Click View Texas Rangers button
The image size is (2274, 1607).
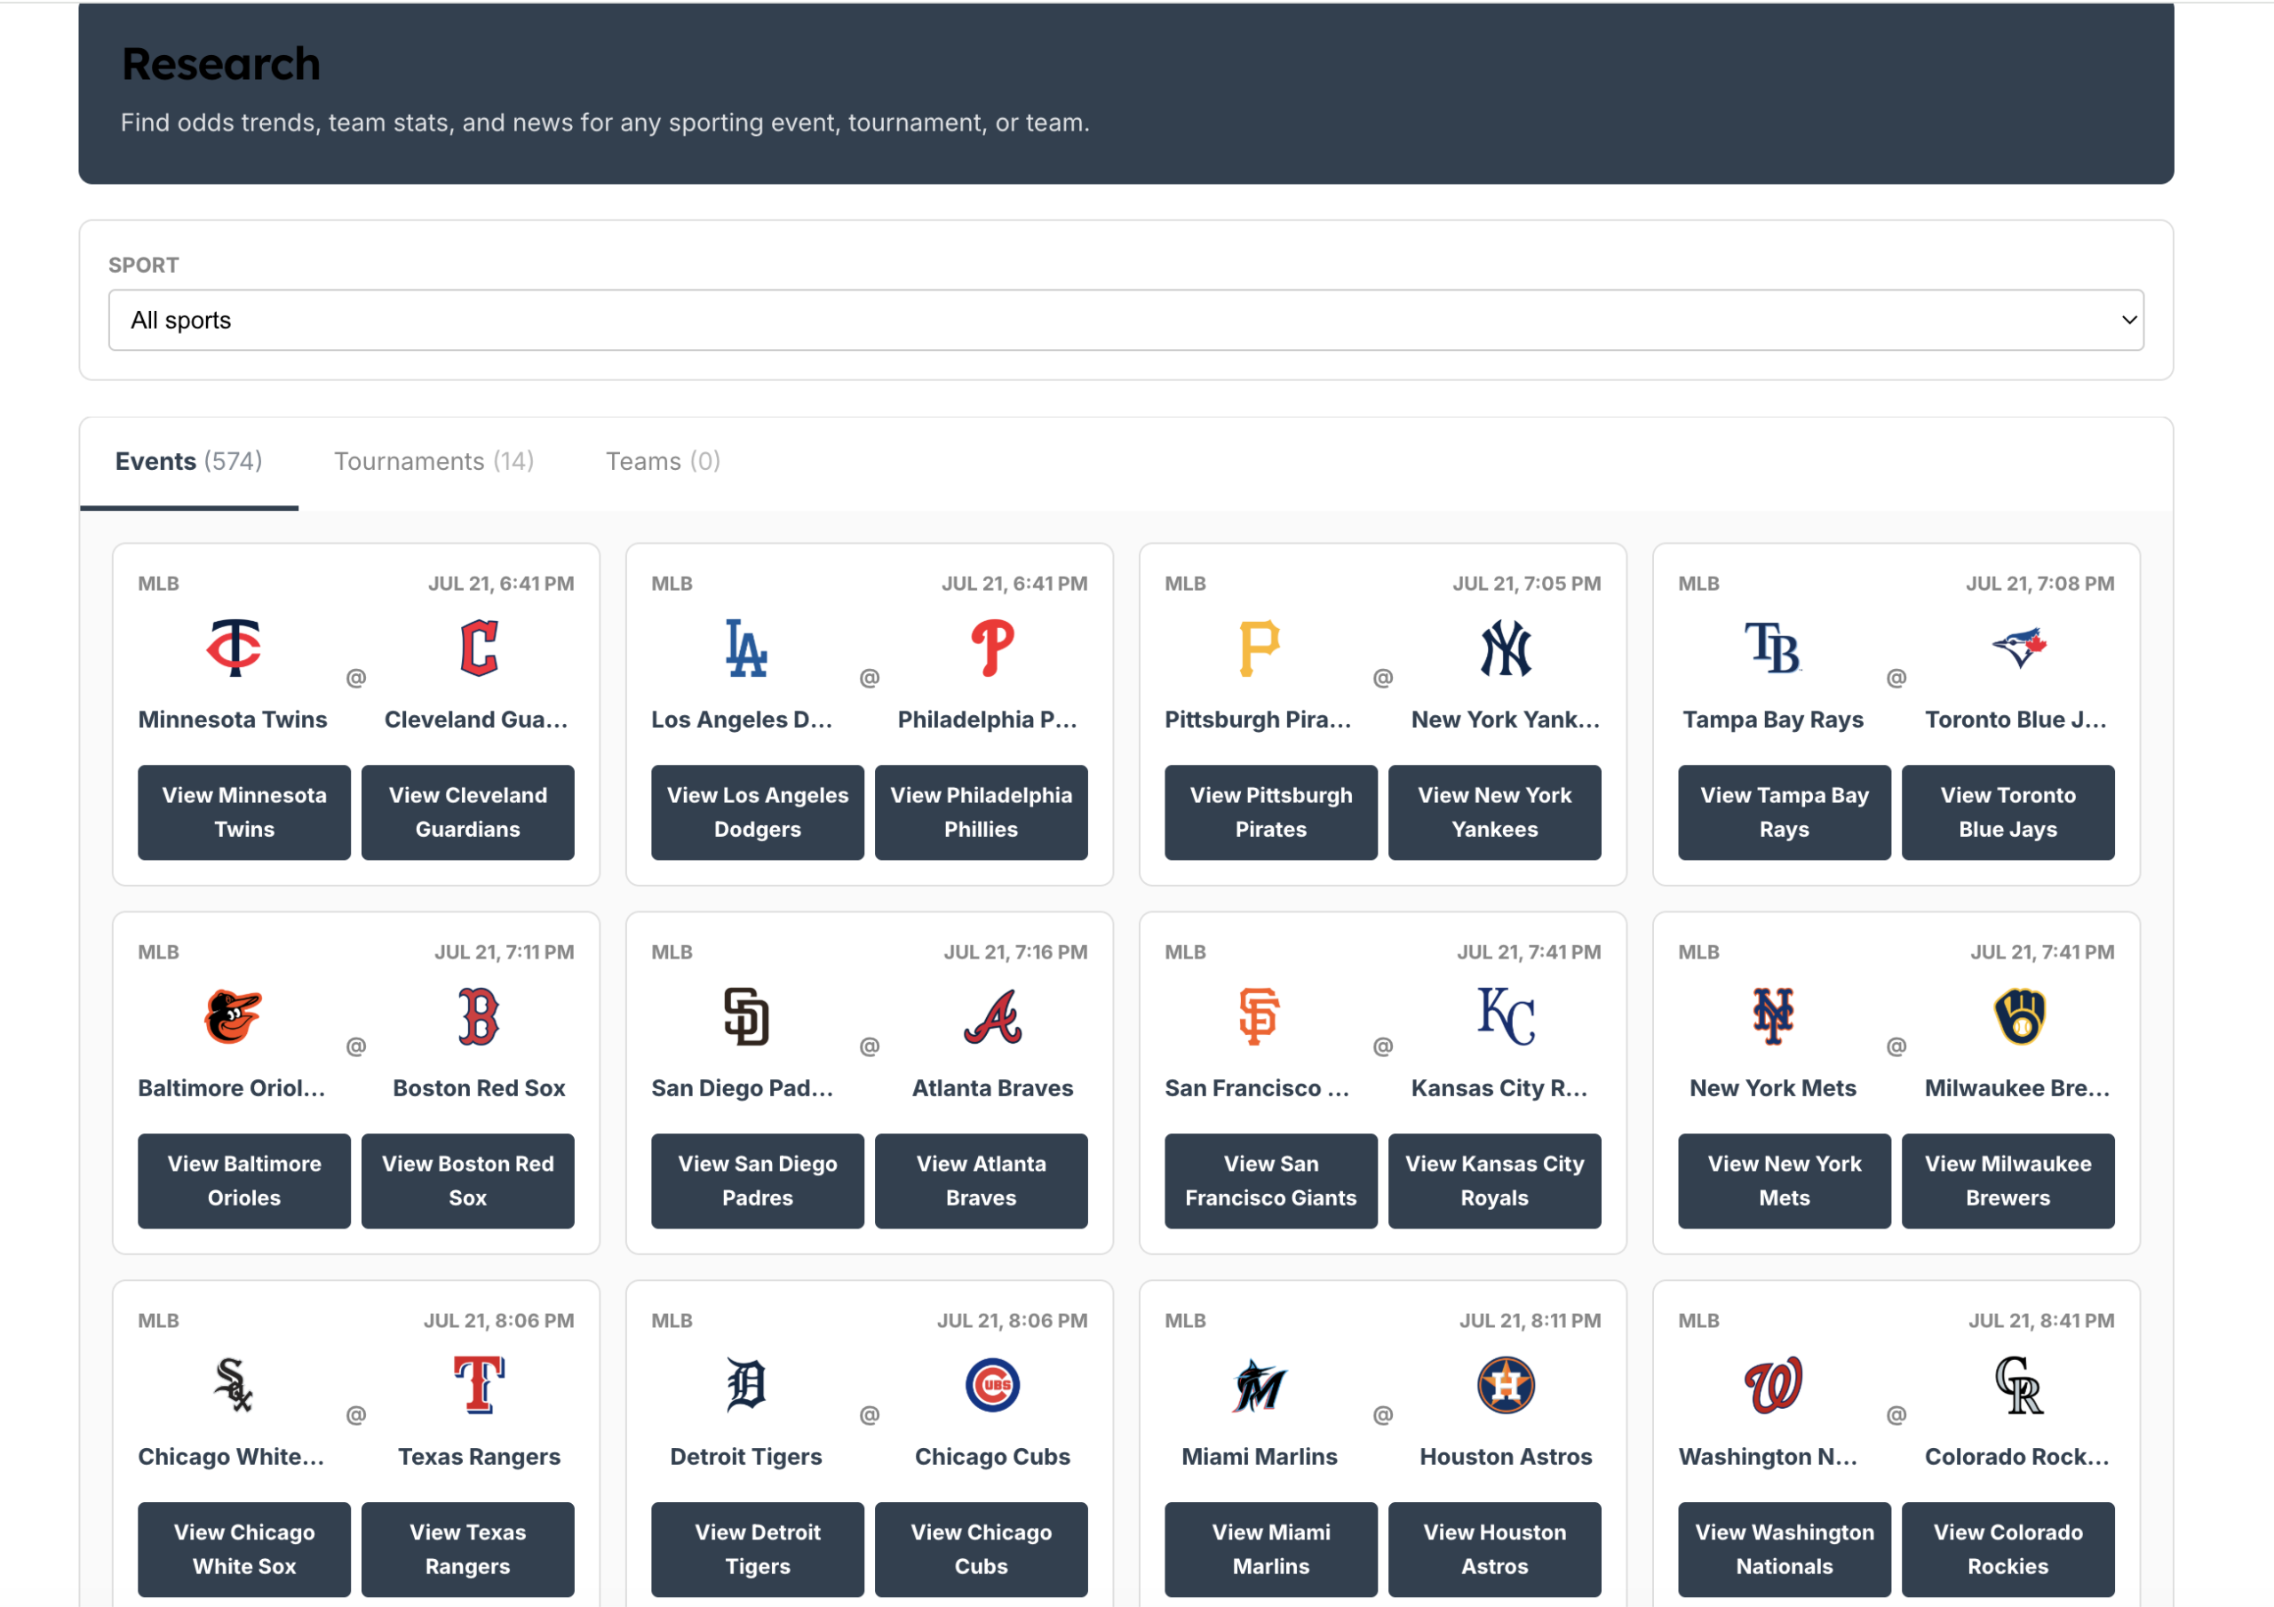[x=468, y=1549]
